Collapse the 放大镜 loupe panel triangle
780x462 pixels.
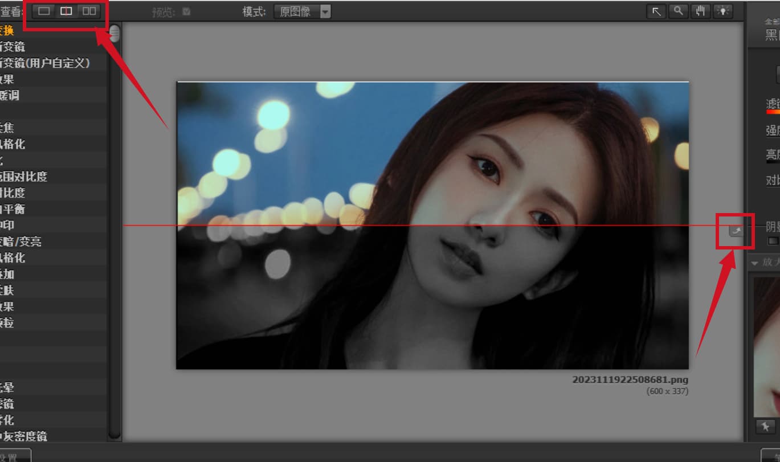point(755,263)
